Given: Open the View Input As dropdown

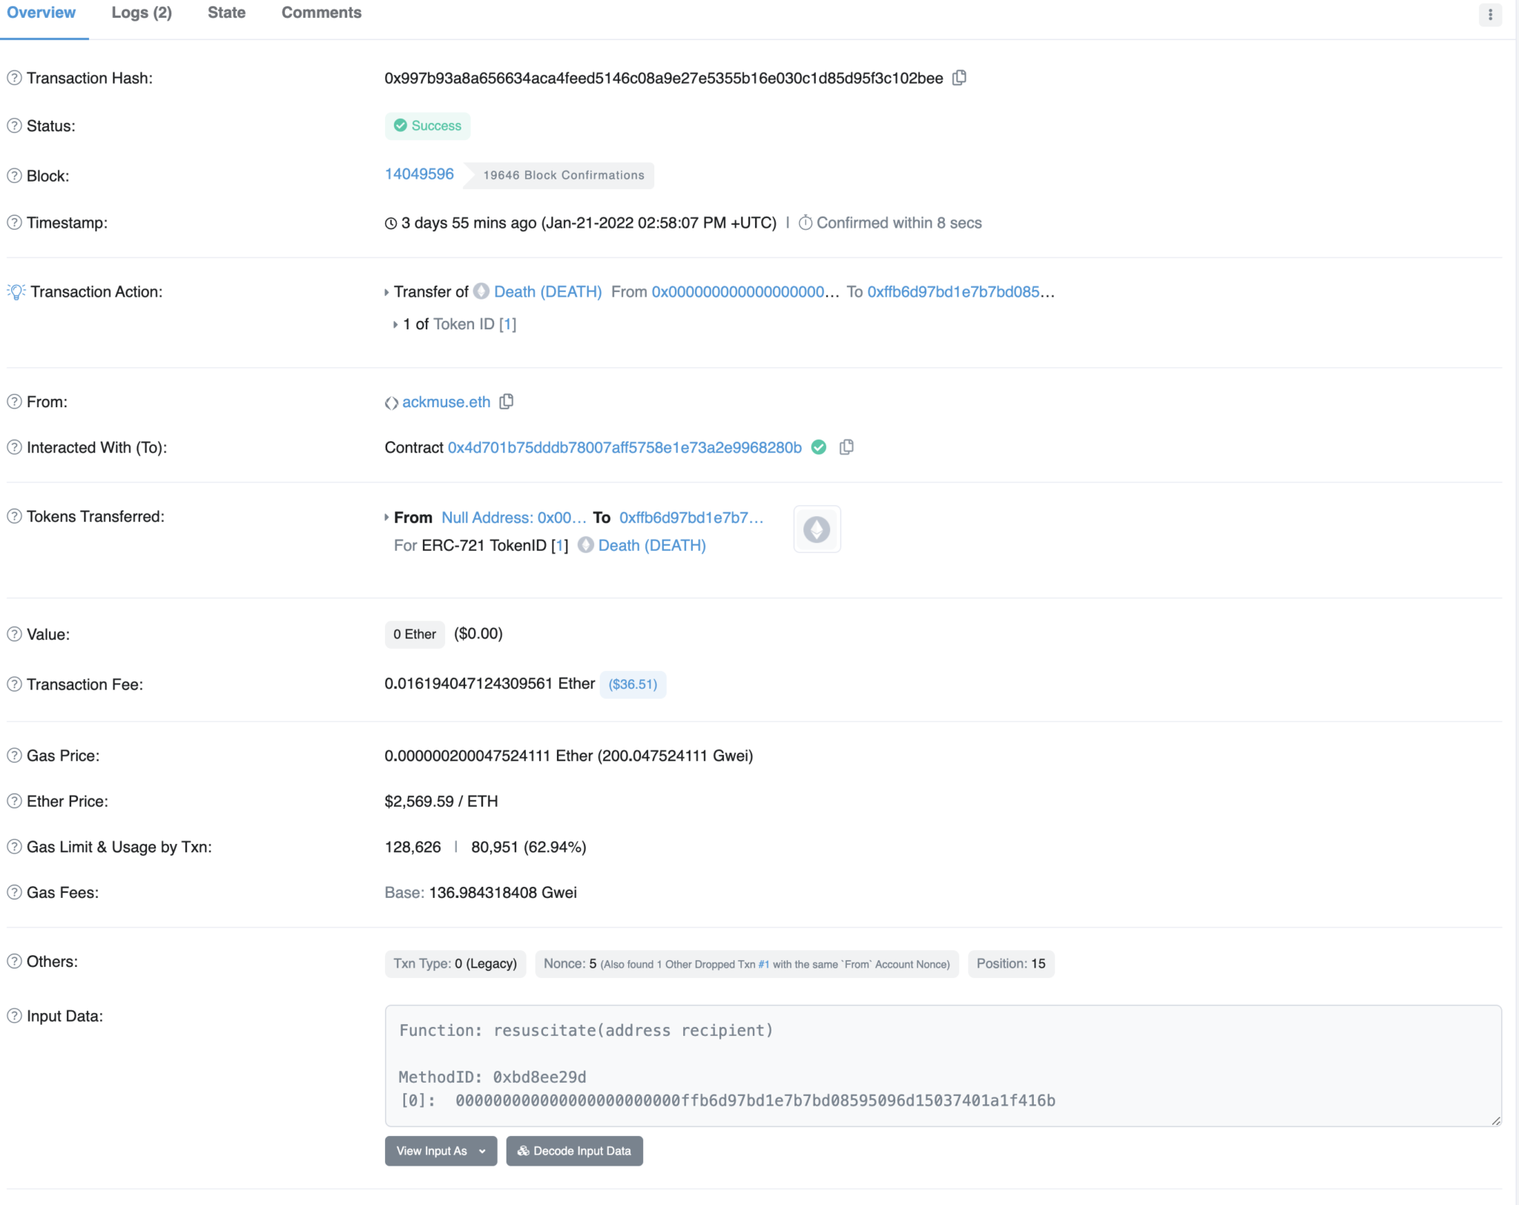Looking at the screenshot, I should [x=441, y=1151].
